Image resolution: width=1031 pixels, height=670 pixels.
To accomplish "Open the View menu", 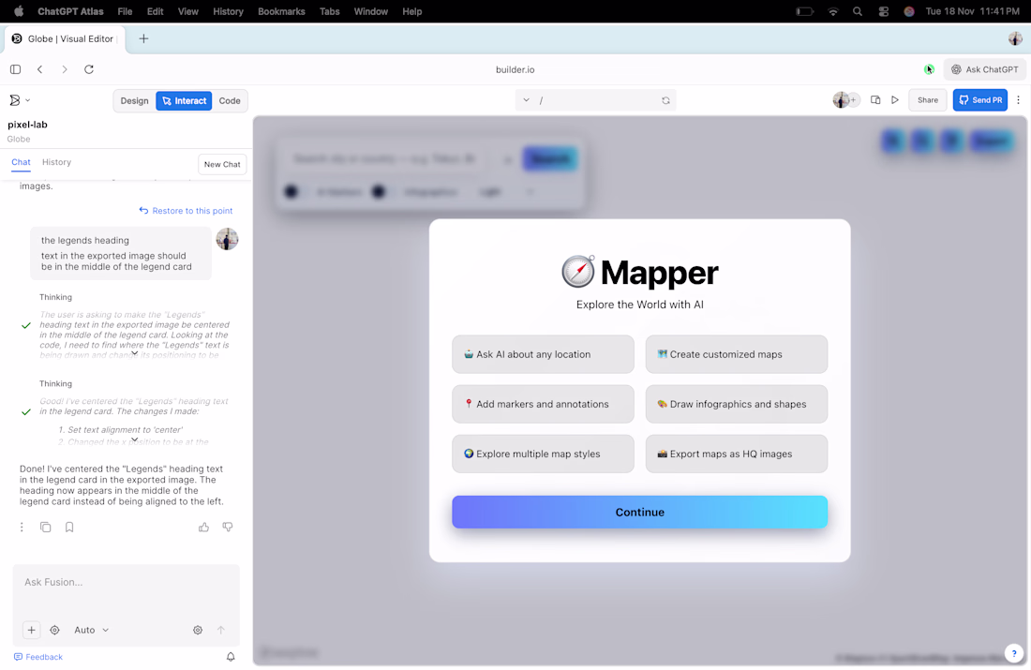I will [188, 11].
